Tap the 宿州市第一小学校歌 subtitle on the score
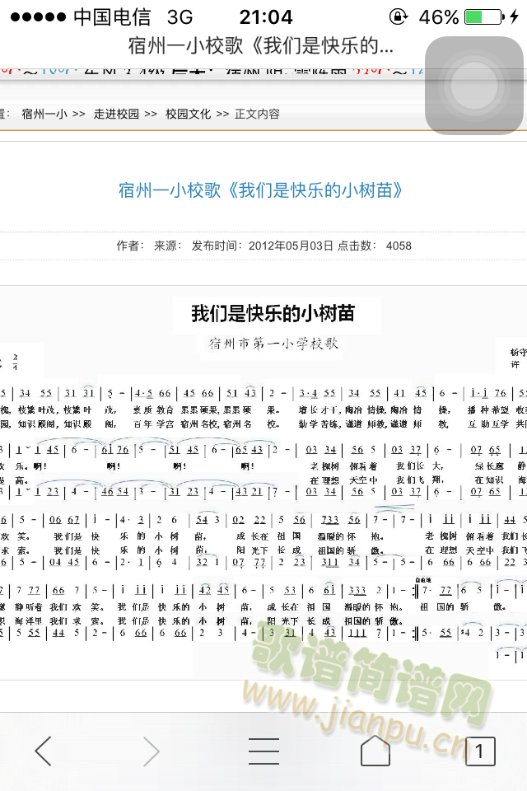The image size is (527, 791). click(273, 343)
